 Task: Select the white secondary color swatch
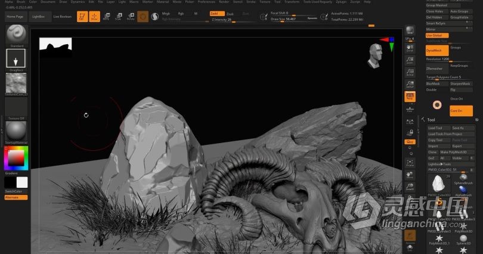pos(22,182)
